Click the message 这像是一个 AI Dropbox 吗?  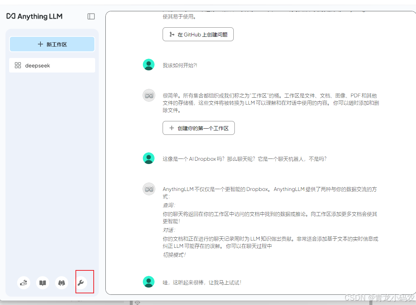pos(244,159)
